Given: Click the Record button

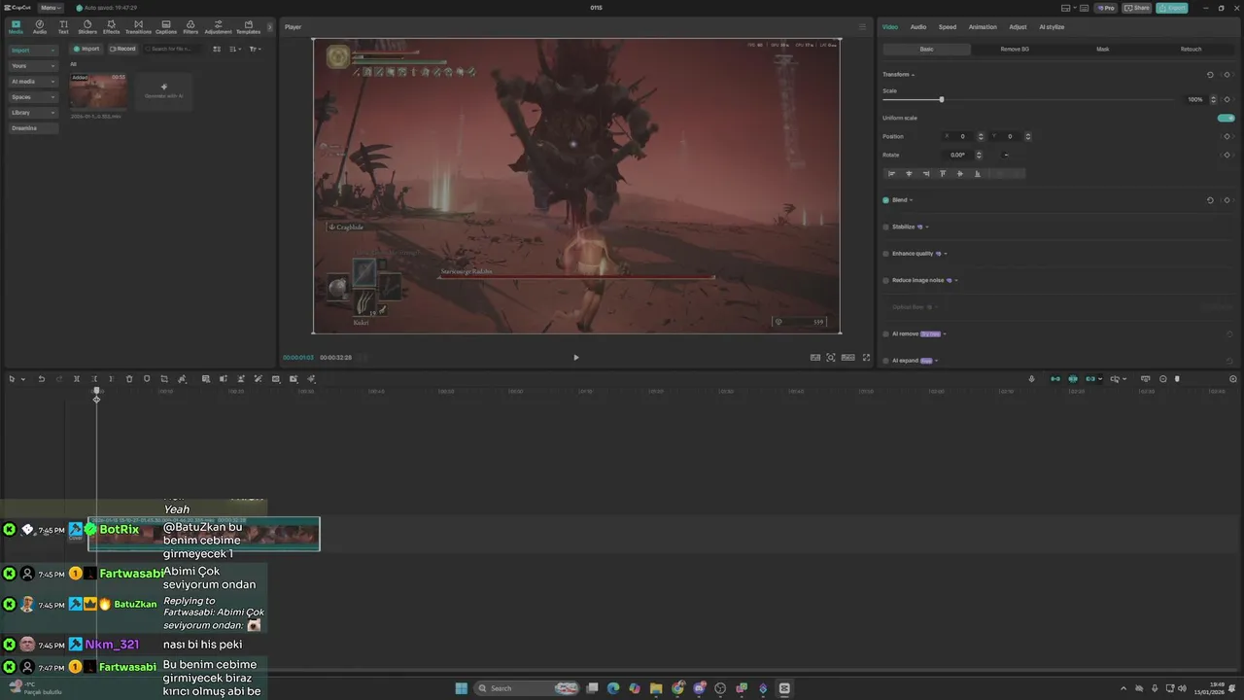Looking at the screenshot, I should (122, 49).
